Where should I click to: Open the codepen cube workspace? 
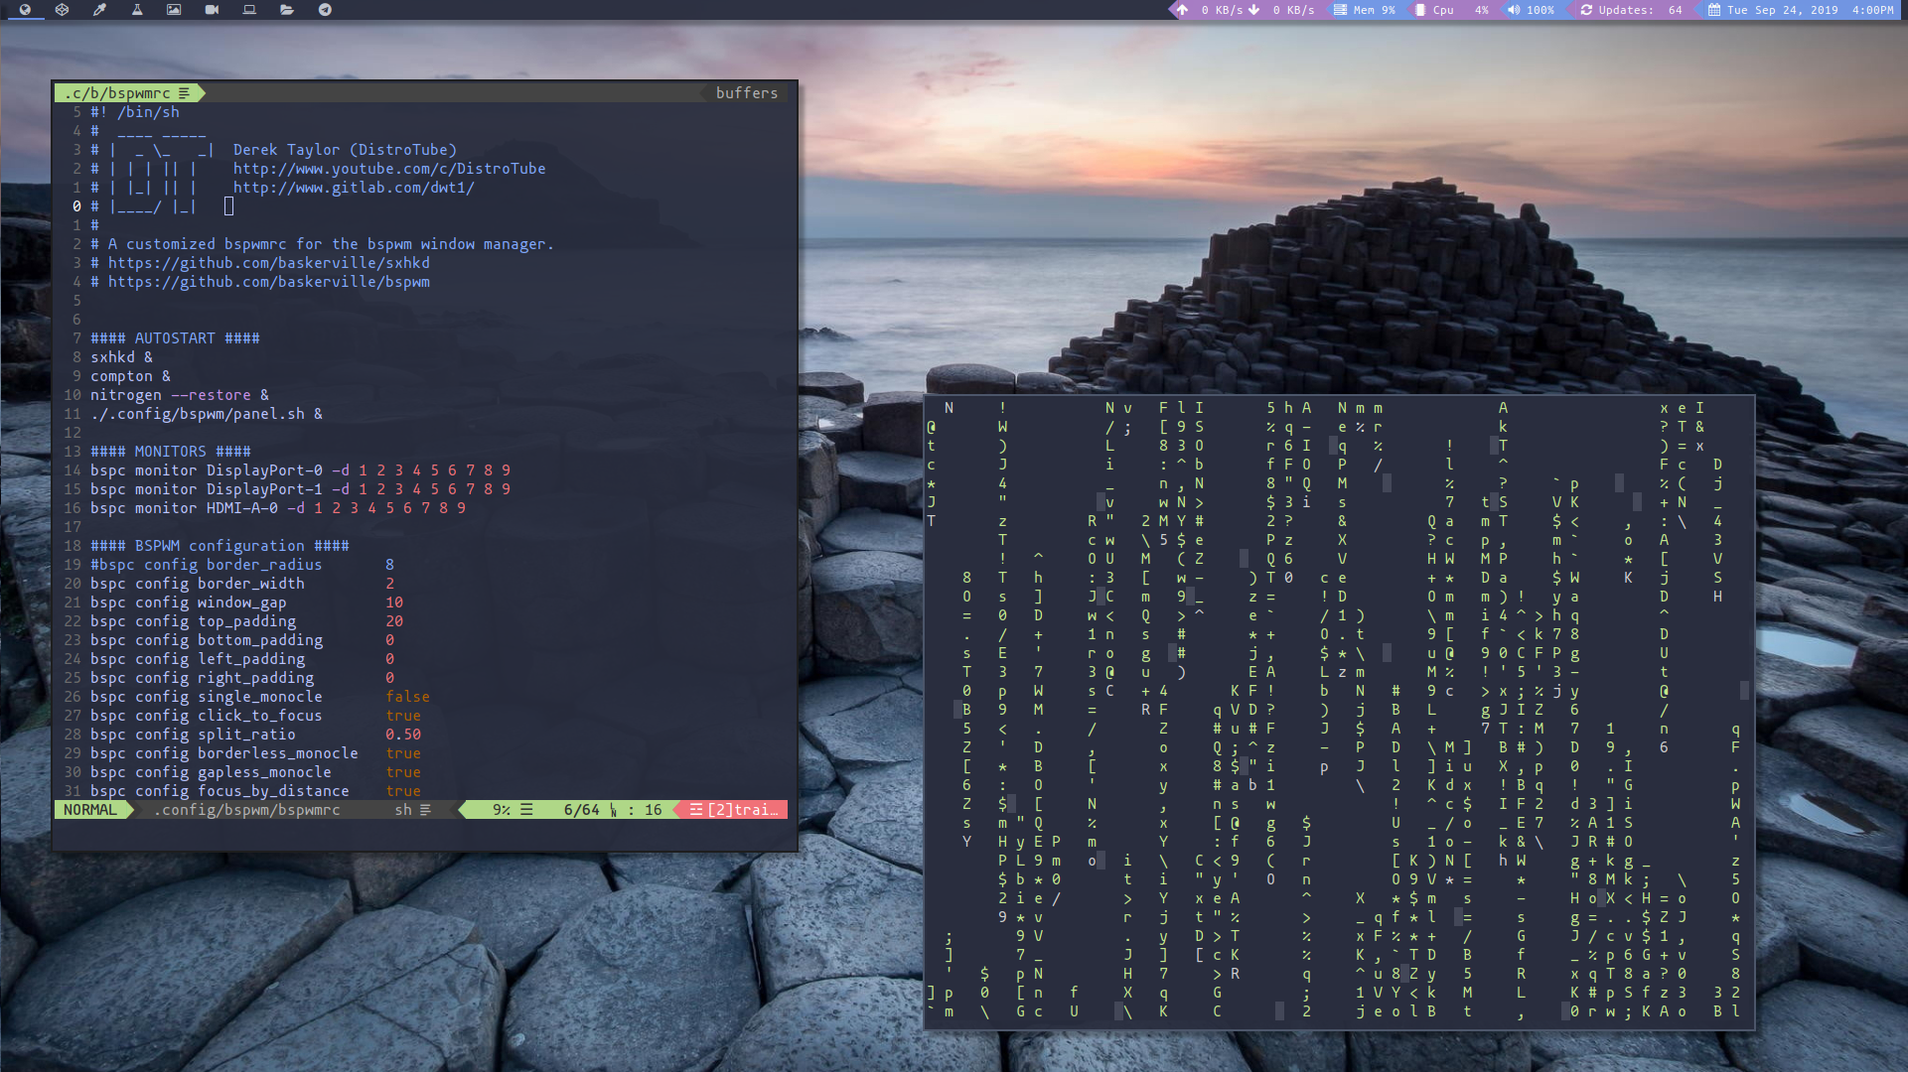62,10
